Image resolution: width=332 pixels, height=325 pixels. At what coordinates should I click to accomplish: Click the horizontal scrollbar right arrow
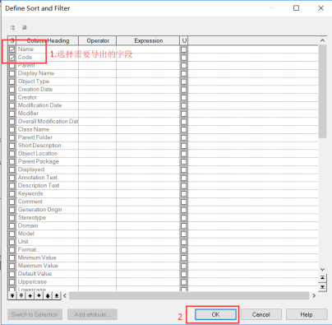[x=314, y=295]
